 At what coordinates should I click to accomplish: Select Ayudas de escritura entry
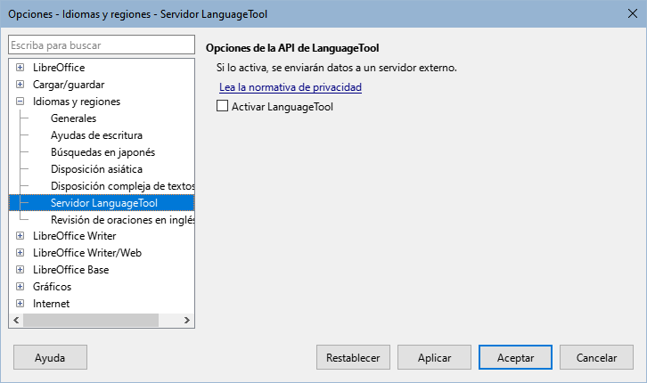(x=96, y=135)
